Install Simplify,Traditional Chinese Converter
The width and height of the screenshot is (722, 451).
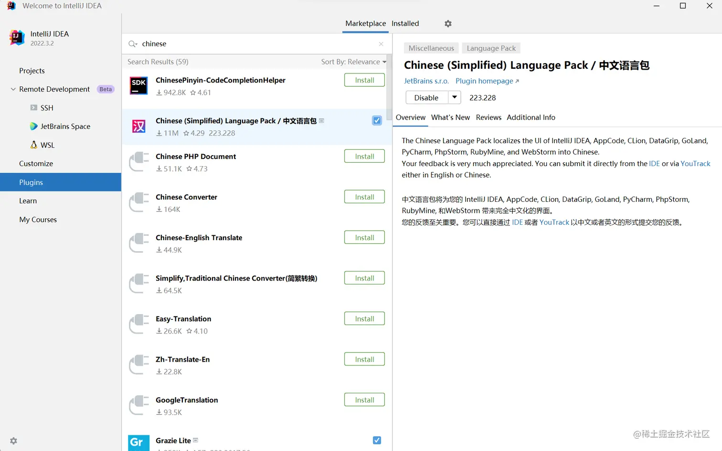[x=364, y=278]
